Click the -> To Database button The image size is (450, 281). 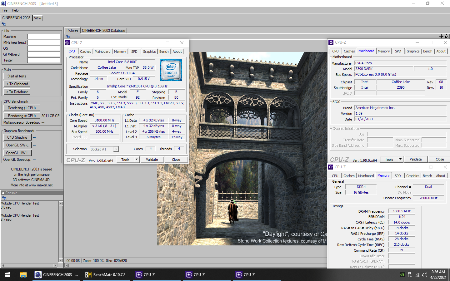point(17,92)
